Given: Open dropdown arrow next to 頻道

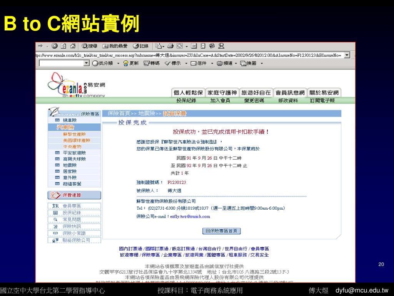Looking at the screenshot, I should pos(236,64).
